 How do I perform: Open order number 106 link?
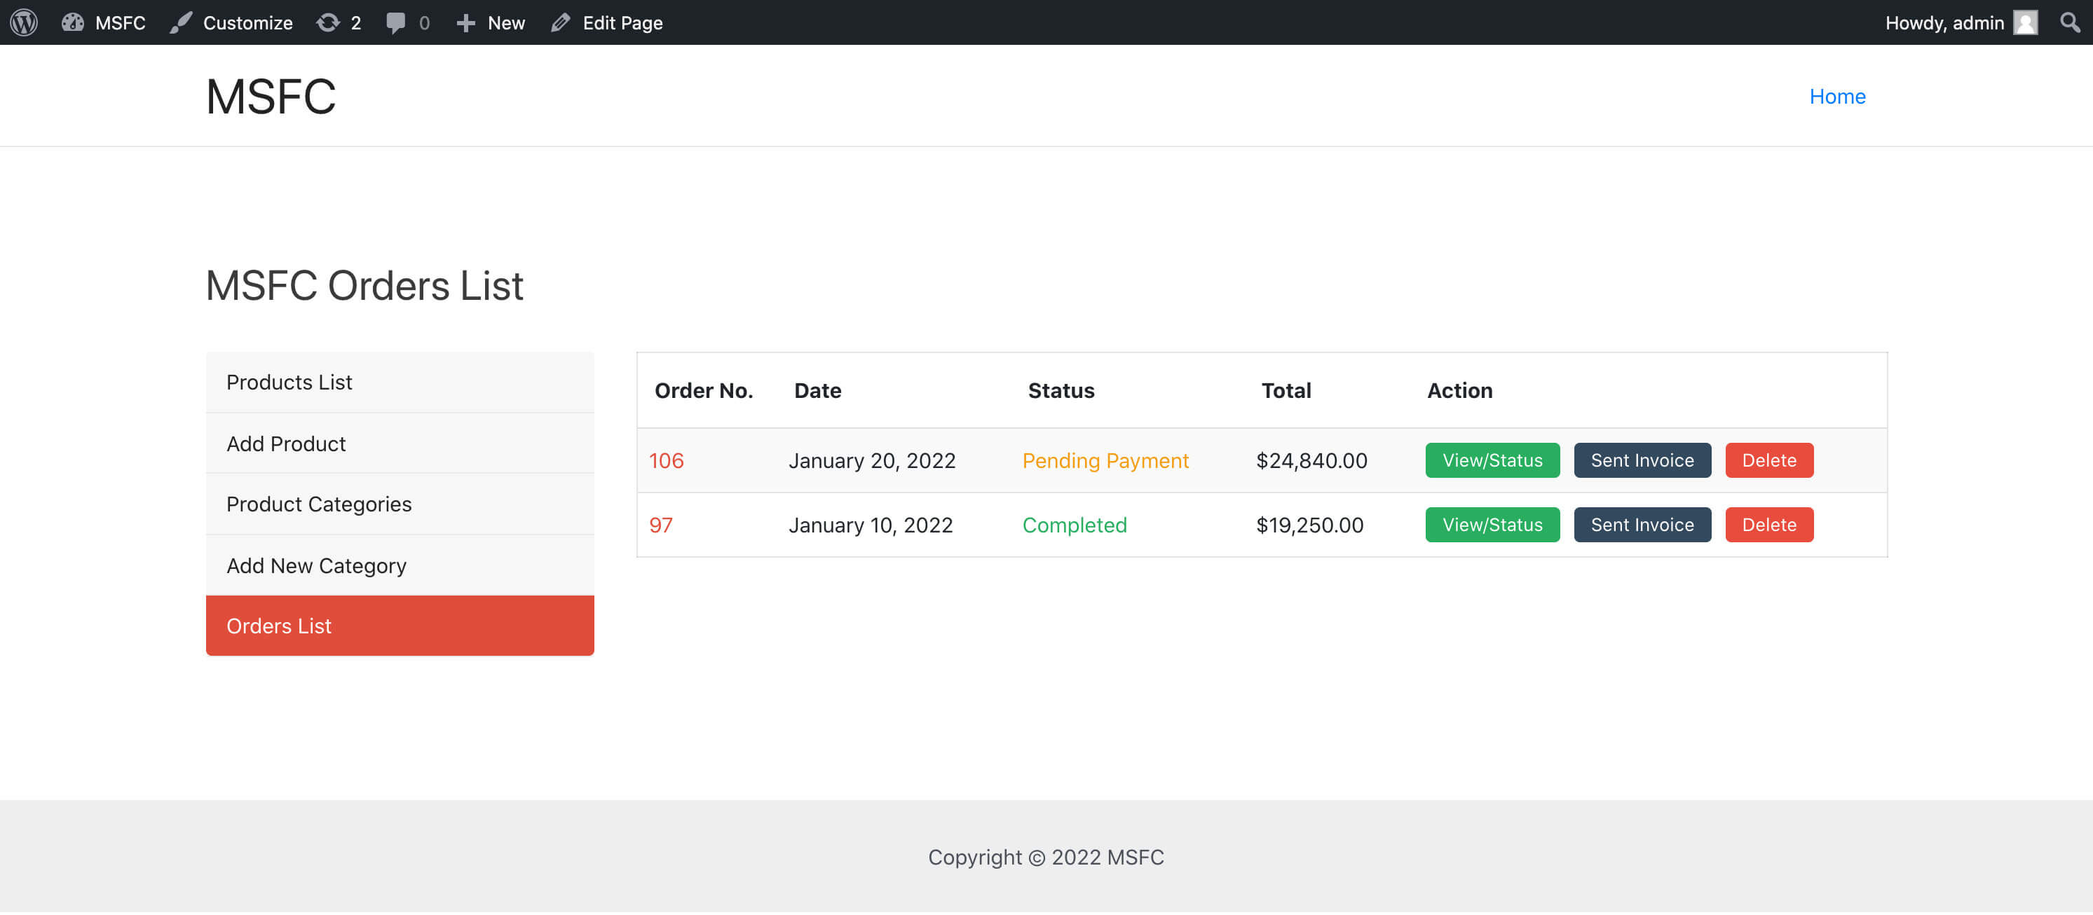(x=667, y=460)
